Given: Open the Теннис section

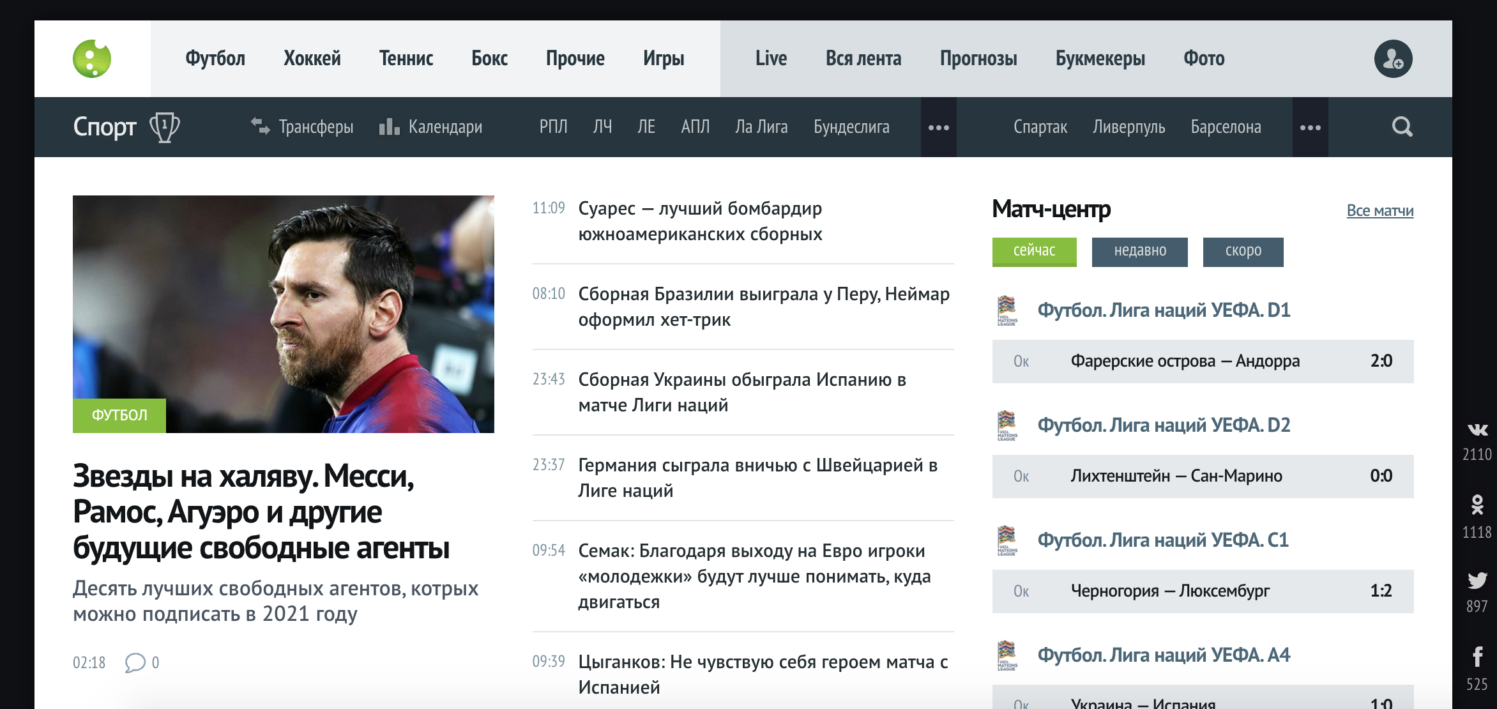Looking at the screenshot, I should tap(406, 59).
